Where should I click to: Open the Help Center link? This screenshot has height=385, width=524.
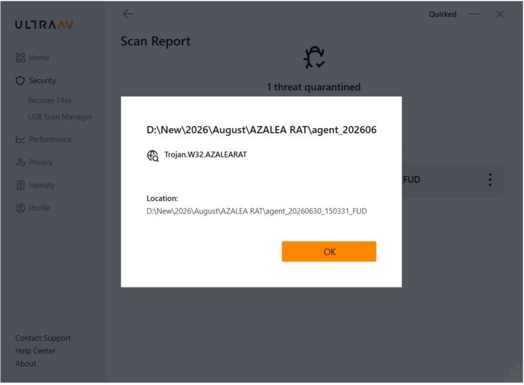click(x=36, y=351)
